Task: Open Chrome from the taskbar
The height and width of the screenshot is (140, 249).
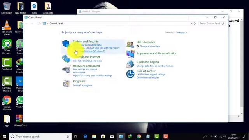Action: click(139, 136)
